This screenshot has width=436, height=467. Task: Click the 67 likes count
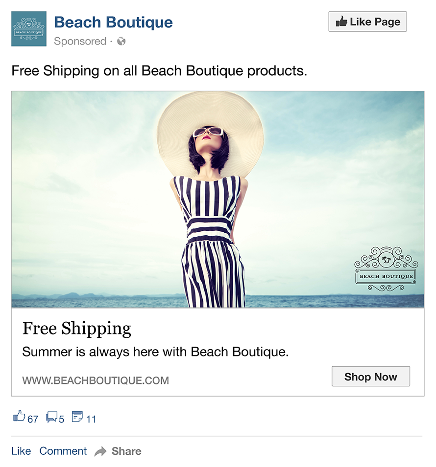click(x=33, y=419)
